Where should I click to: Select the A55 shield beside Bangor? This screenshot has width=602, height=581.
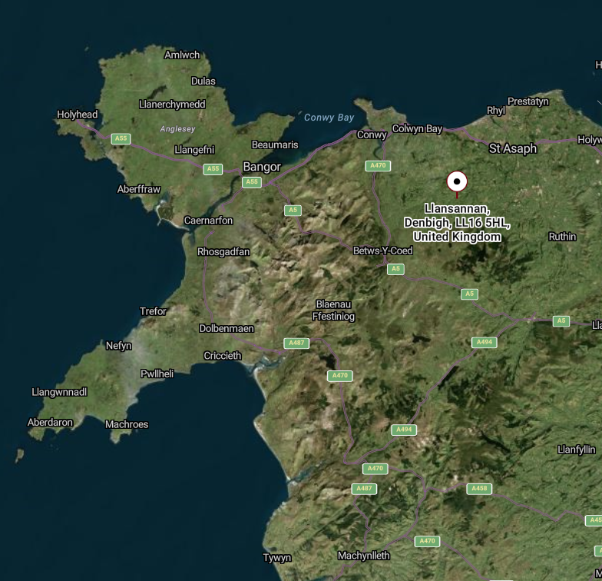[252, 182]
